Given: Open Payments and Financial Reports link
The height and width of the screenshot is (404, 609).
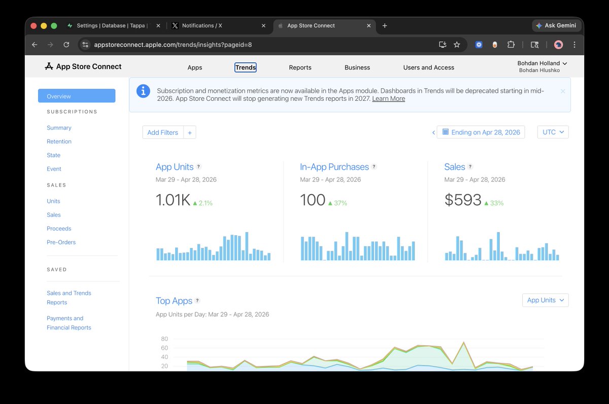Looking at the screenshot, I should point(69,323).
